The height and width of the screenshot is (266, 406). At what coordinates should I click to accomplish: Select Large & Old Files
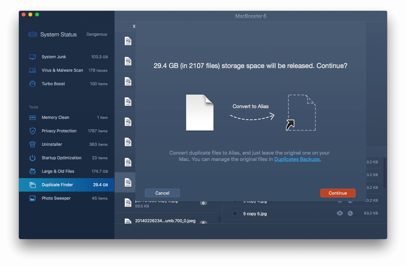coord(58,171)
